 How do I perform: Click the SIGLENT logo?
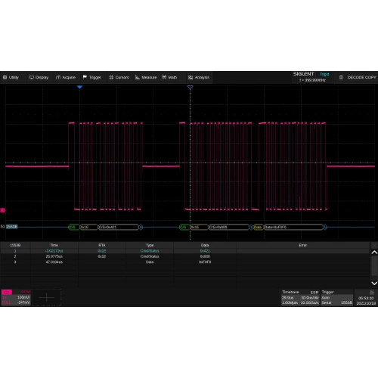pos(303,74)
